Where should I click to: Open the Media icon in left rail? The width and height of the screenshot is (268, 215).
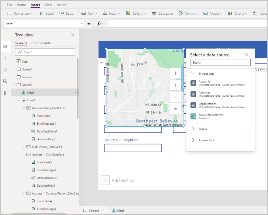click(x=5, y=81)
